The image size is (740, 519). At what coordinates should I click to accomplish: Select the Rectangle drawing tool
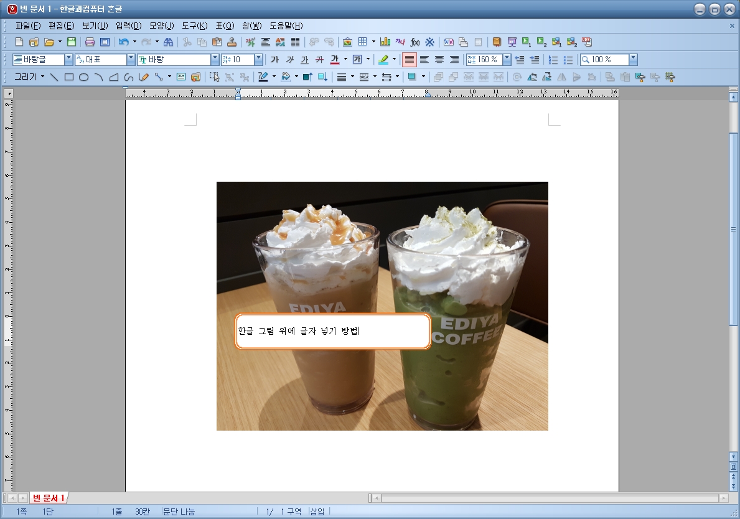tap(69, 77)
